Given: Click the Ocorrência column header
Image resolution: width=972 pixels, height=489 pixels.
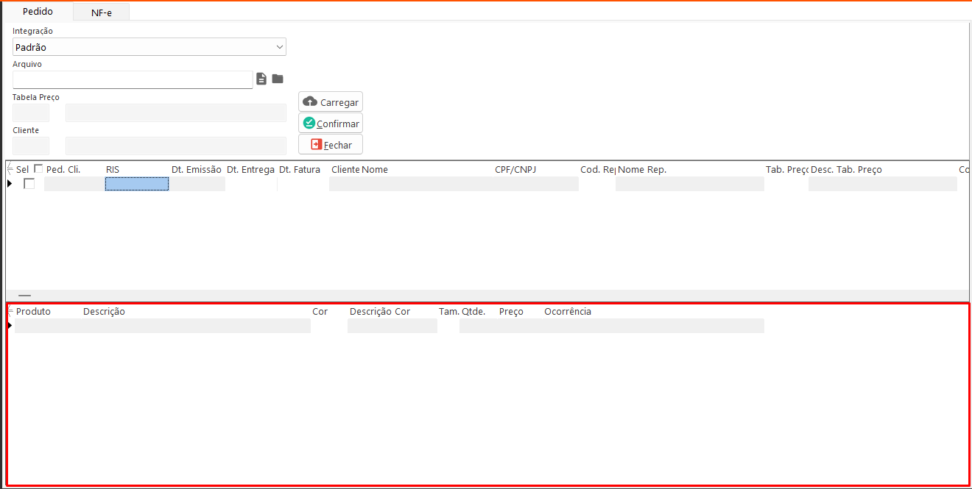Looking at the screenshot, I should click(568, 312).
